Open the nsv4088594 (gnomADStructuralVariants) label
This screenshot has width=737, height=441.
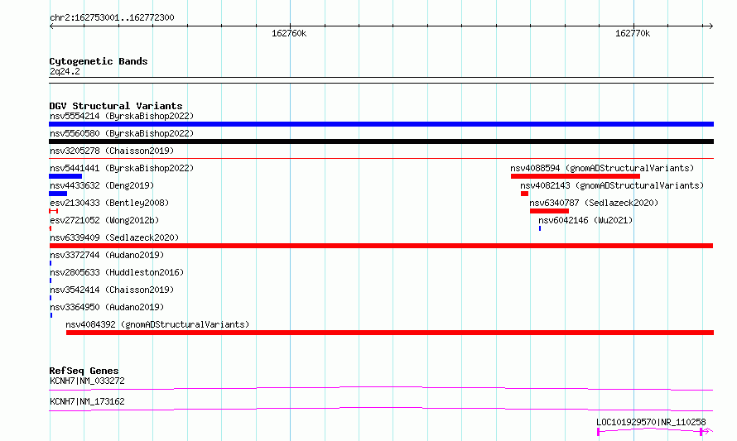tap(602, 168)
